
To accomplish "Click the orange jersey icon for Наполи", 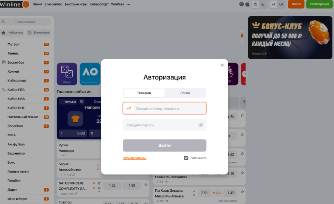I will [75, 119].
